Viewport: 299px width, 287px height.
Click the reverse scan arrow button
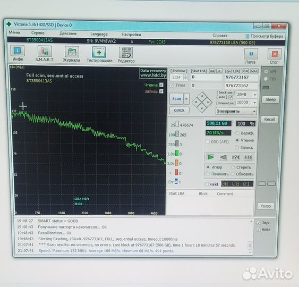pyautogui.click(x=223, y=157)
